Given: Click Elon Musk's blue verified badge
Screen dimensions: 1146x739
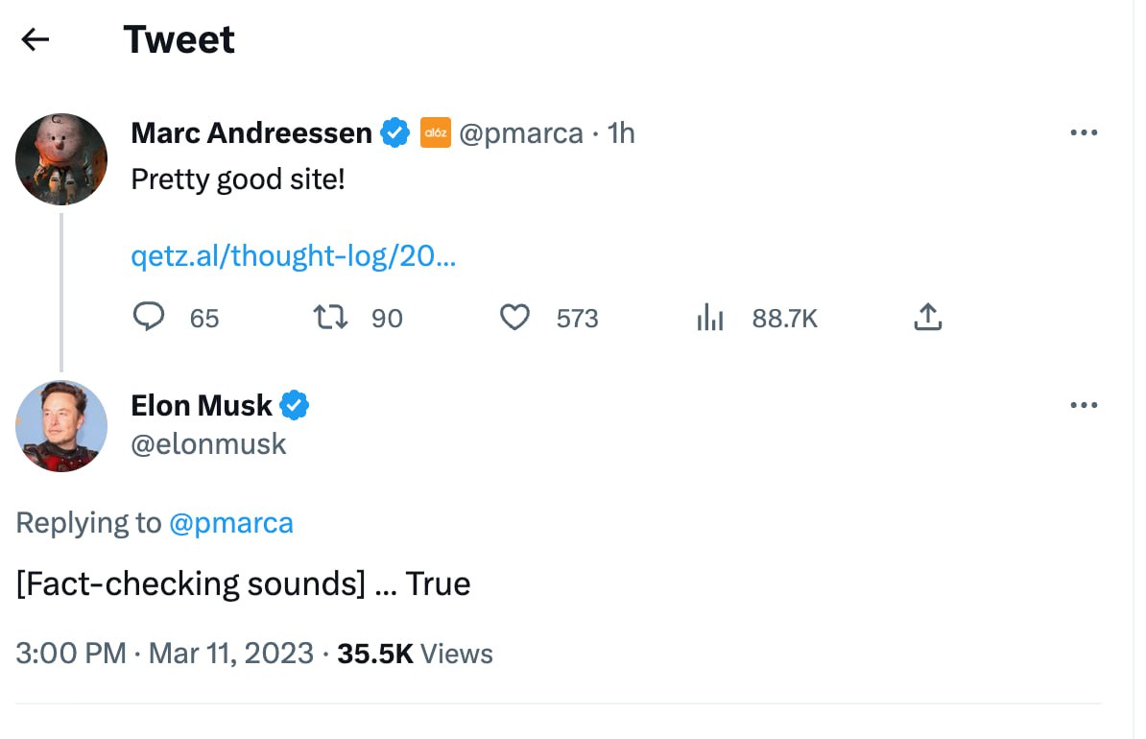Looking at the screenshot, I should click(x=294, y=406).
